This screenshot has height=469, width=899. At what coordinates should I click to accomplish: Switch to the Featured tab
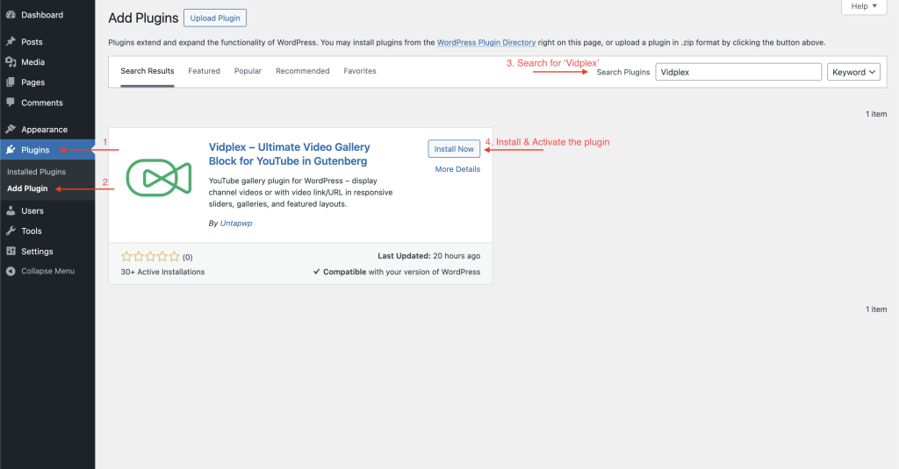204,71
